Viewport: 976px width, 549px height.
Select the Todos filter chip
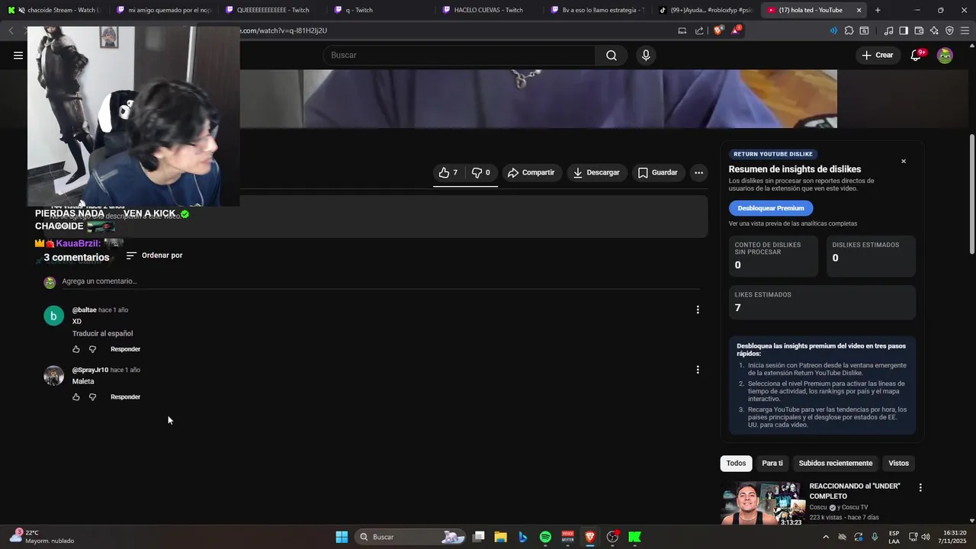coord(736,463)
